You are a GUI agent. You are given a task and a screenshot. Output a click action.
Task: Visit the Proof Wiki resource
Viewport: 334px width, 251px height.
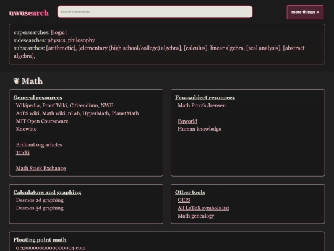point(54,105)
